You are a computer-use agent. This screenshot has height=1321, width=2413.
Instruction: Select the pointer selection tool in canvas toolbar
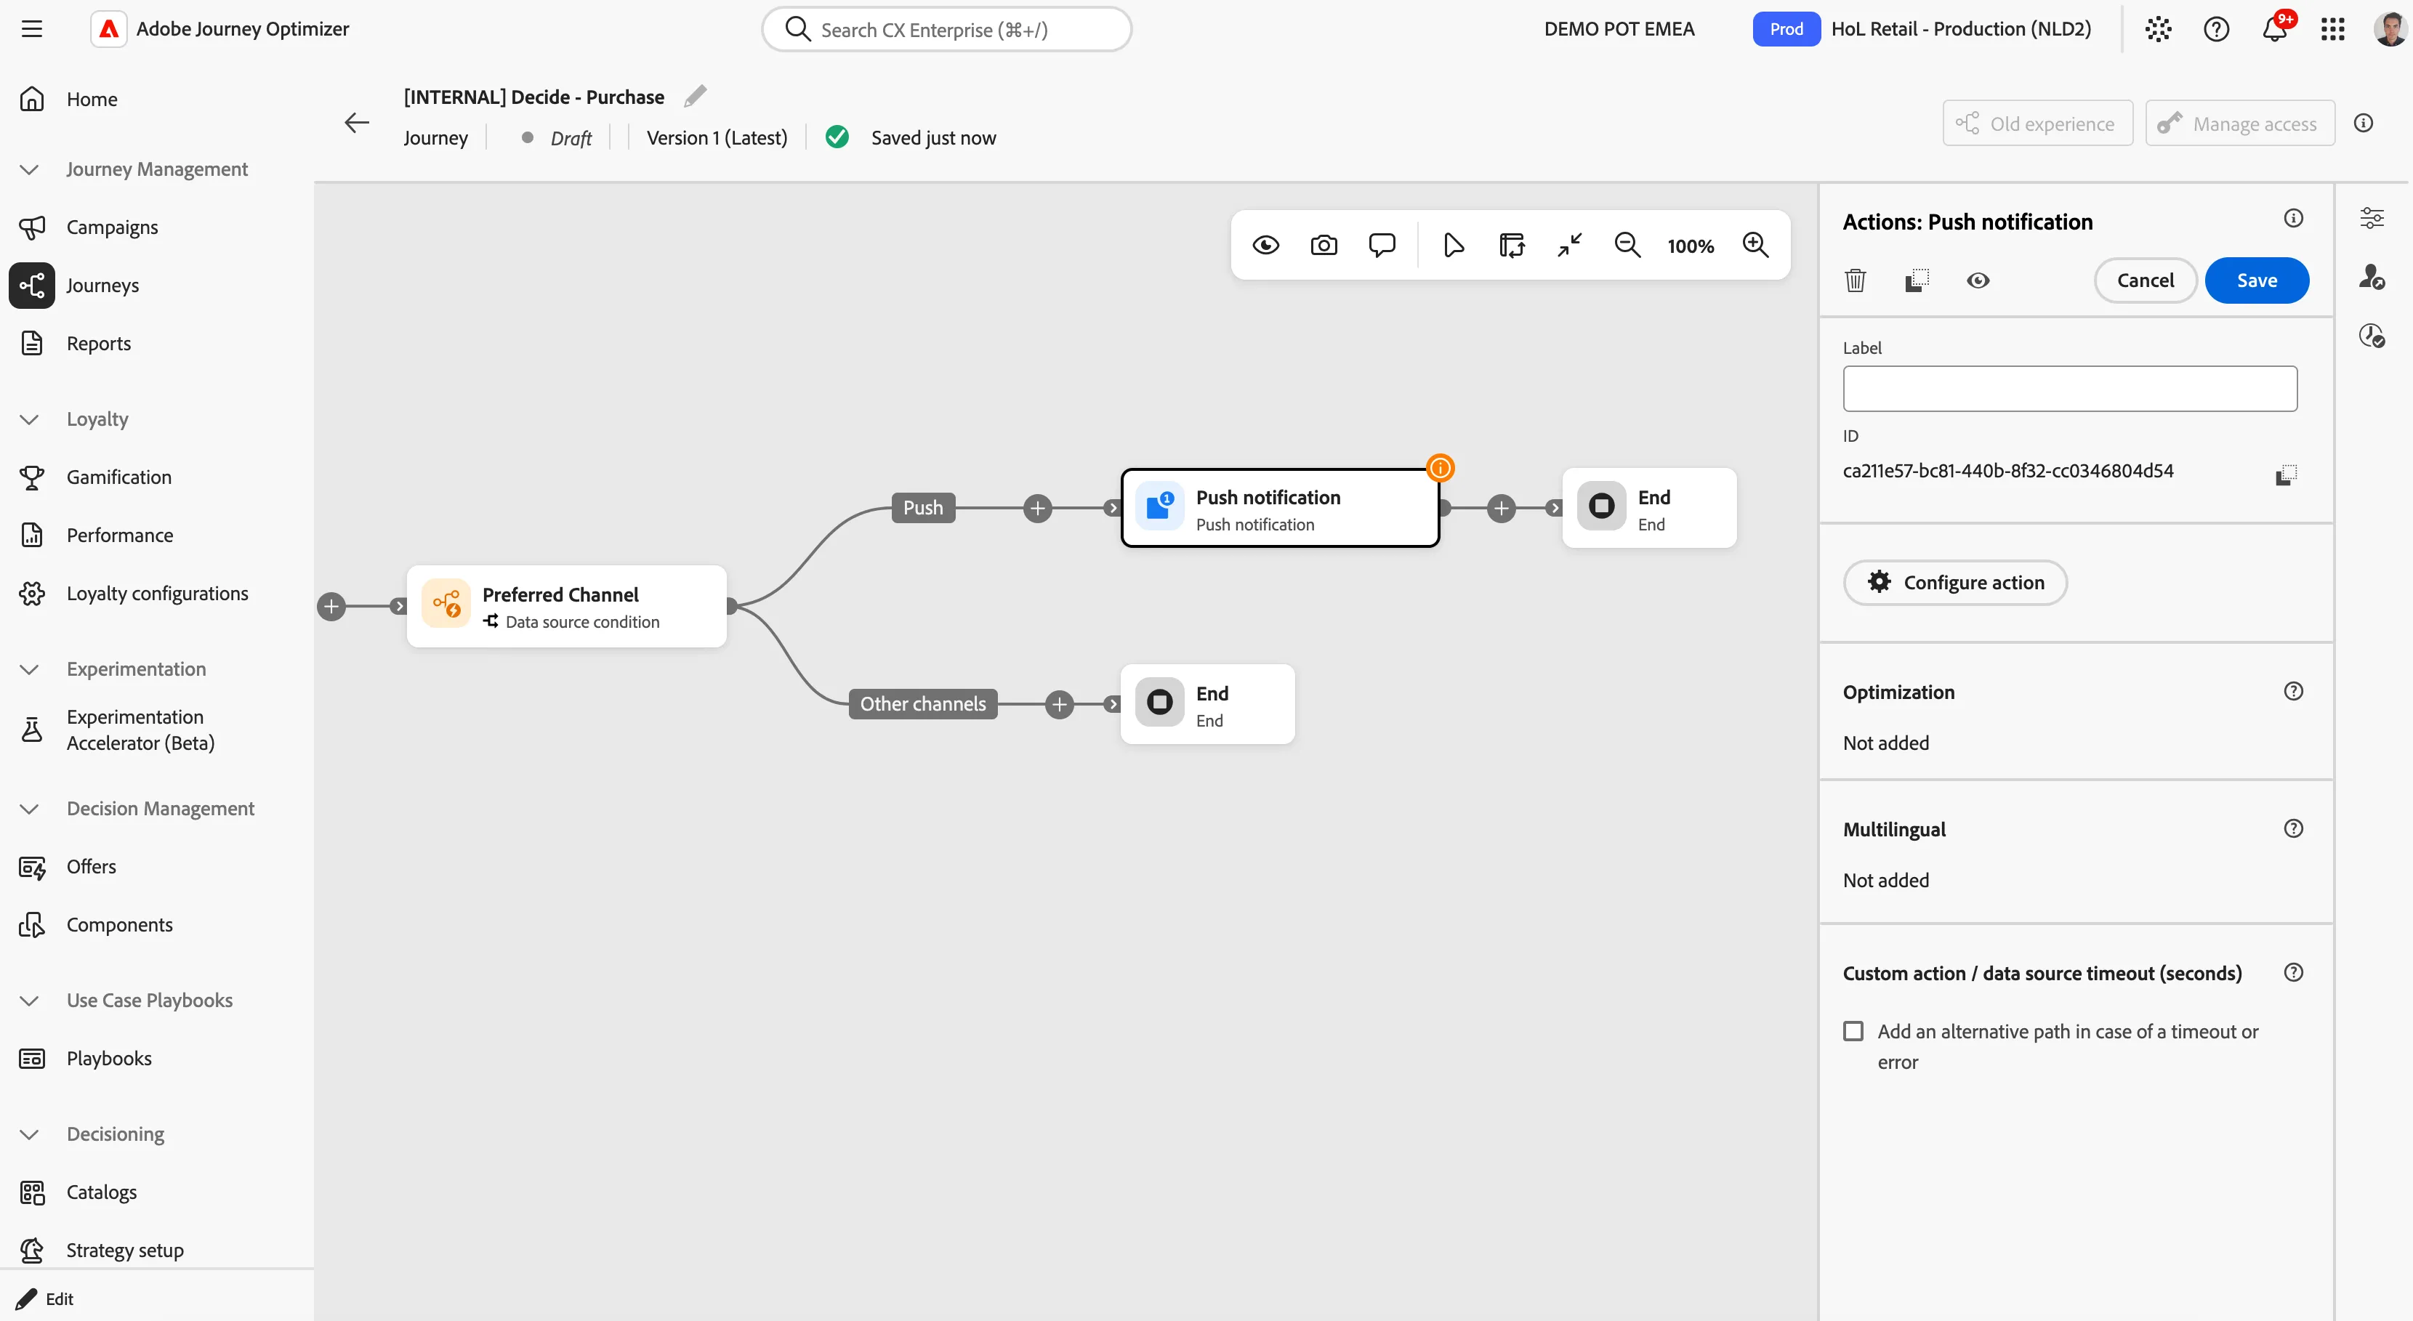(1453, 246)
